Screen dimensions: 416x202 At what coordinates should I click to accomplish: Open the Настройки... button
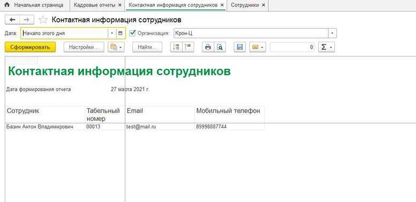coord(84,47)
